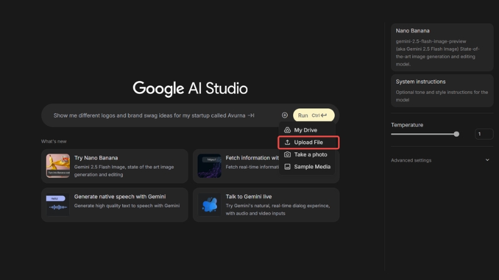Open the Try Nano Banana card
The width and height of the screenshot is (499, 280).
pyautogui.click(x=115, y=166)
